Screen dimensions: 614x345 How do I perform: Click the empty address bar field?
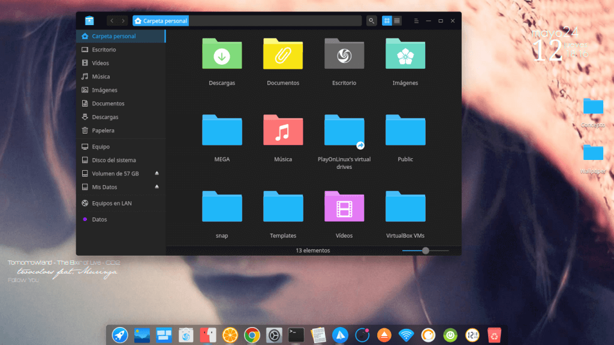click(276, 21)
